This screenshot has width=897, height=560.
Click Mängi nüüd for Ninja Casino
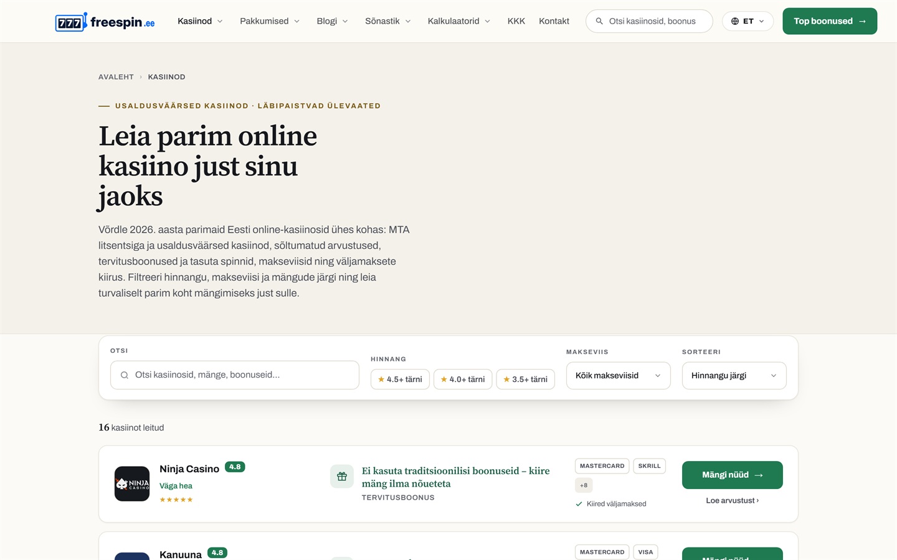coord(733,475)
